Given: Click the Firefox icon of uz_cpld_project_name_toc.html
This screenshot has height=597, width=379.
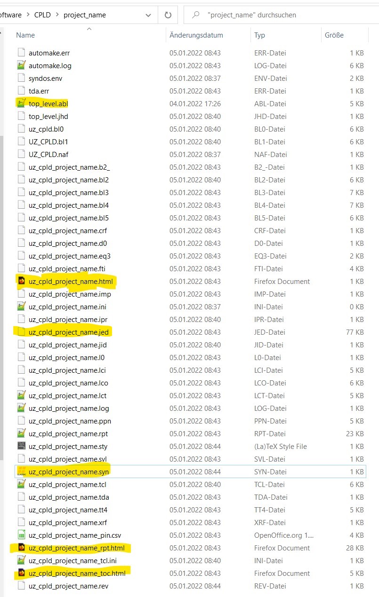Looking at the screenshot, I should [21, 573].
